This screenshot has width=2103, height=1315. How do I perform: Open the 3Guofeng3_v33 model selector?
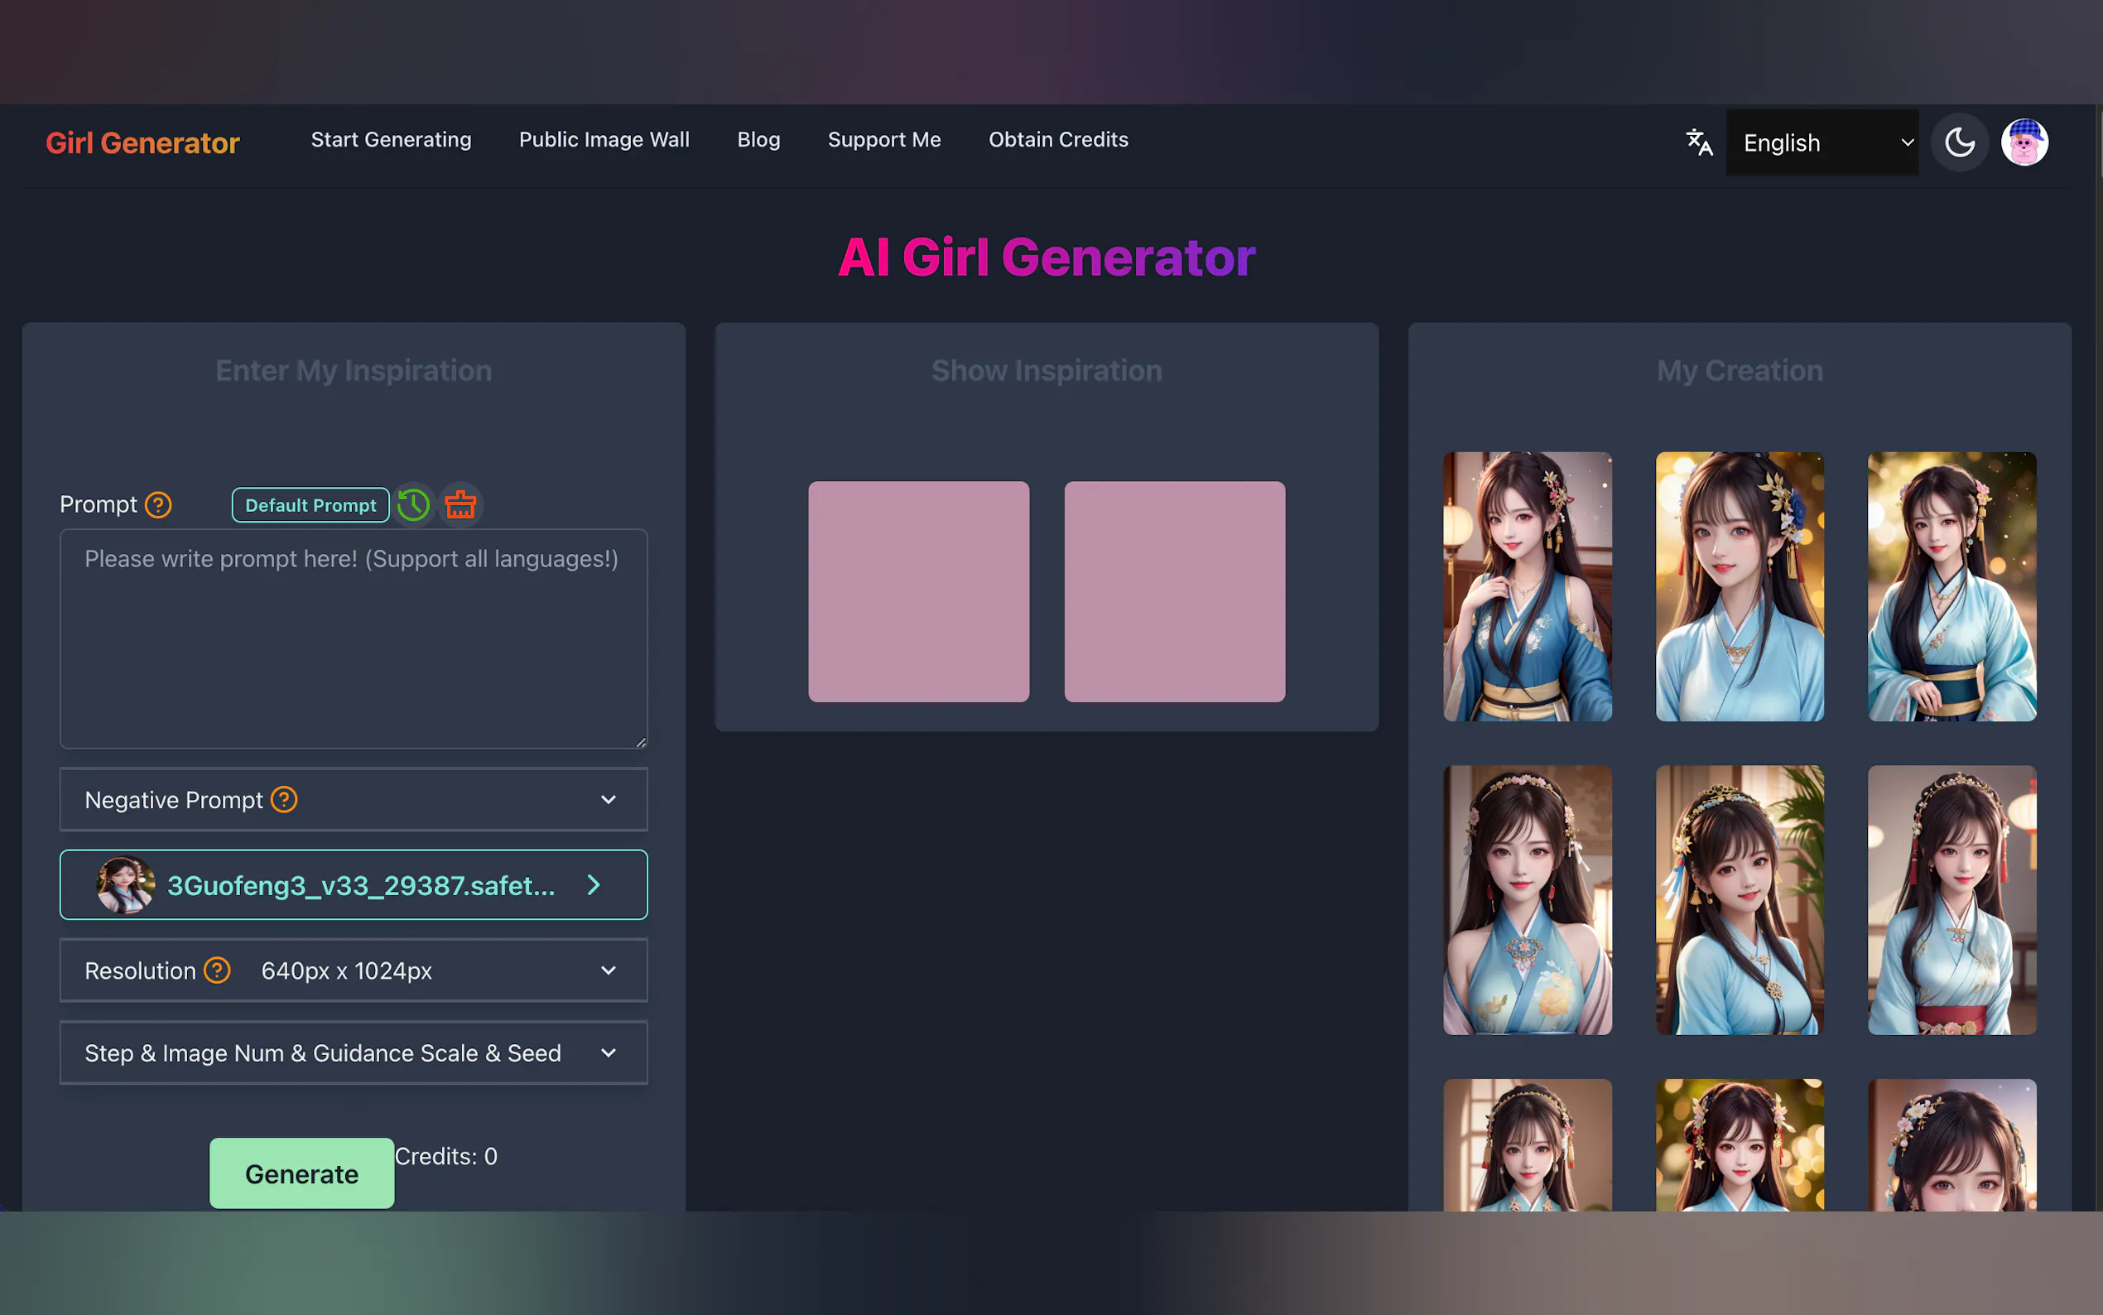(x=353, y=884)
